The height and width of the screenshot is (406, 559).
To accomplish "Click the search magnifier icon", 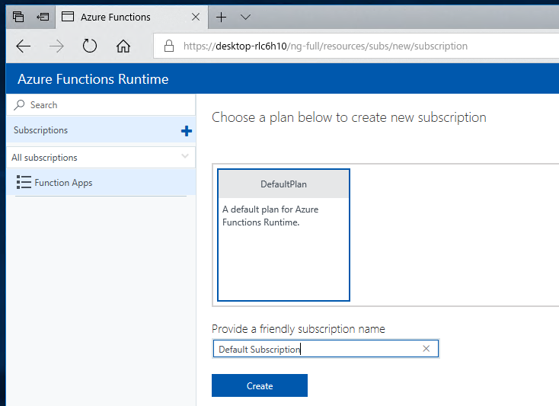I will click(x=19, y=105).
